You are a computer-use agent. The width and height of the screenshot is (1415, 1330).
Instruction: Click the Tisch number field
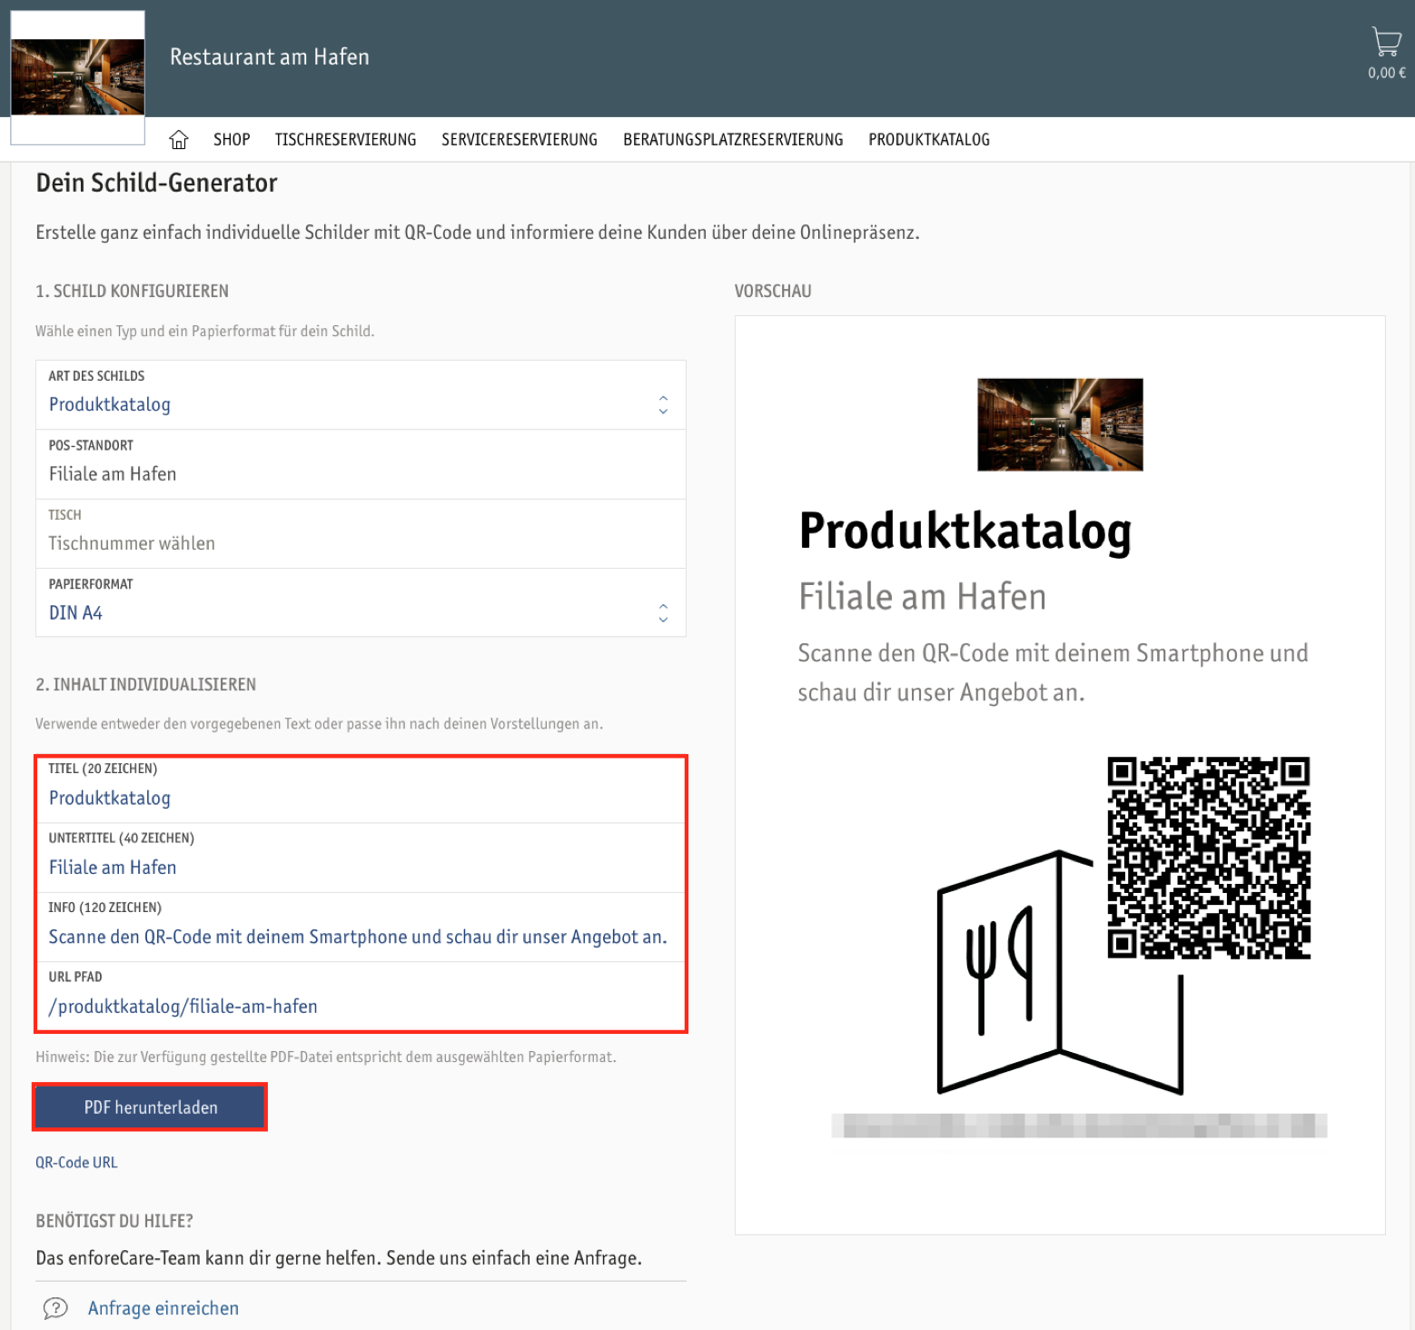click(x=361, y=534)
